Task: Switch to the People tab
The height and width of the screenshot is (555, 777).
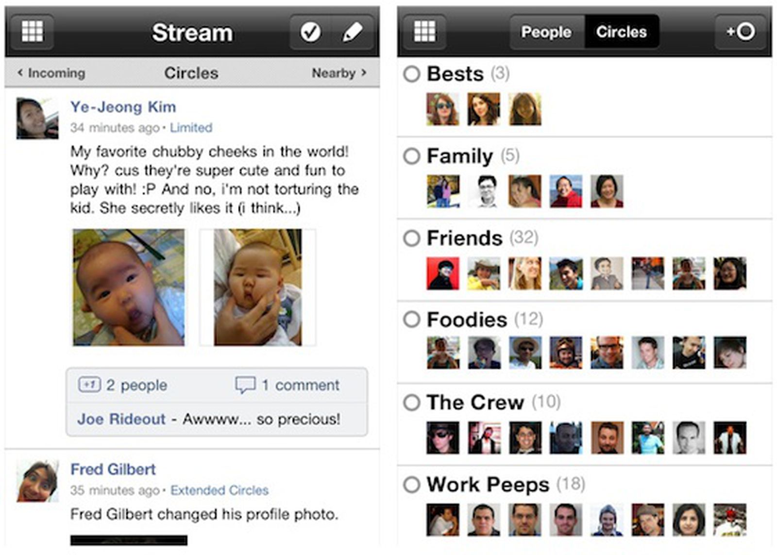Action: (x=545, y=32)
